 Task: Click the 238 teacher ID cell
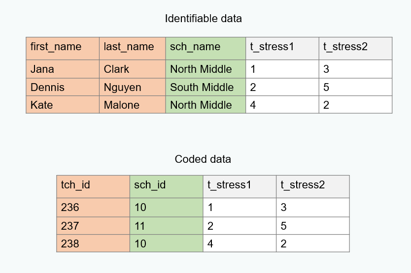pyautogui.click(x=93, y=244)
